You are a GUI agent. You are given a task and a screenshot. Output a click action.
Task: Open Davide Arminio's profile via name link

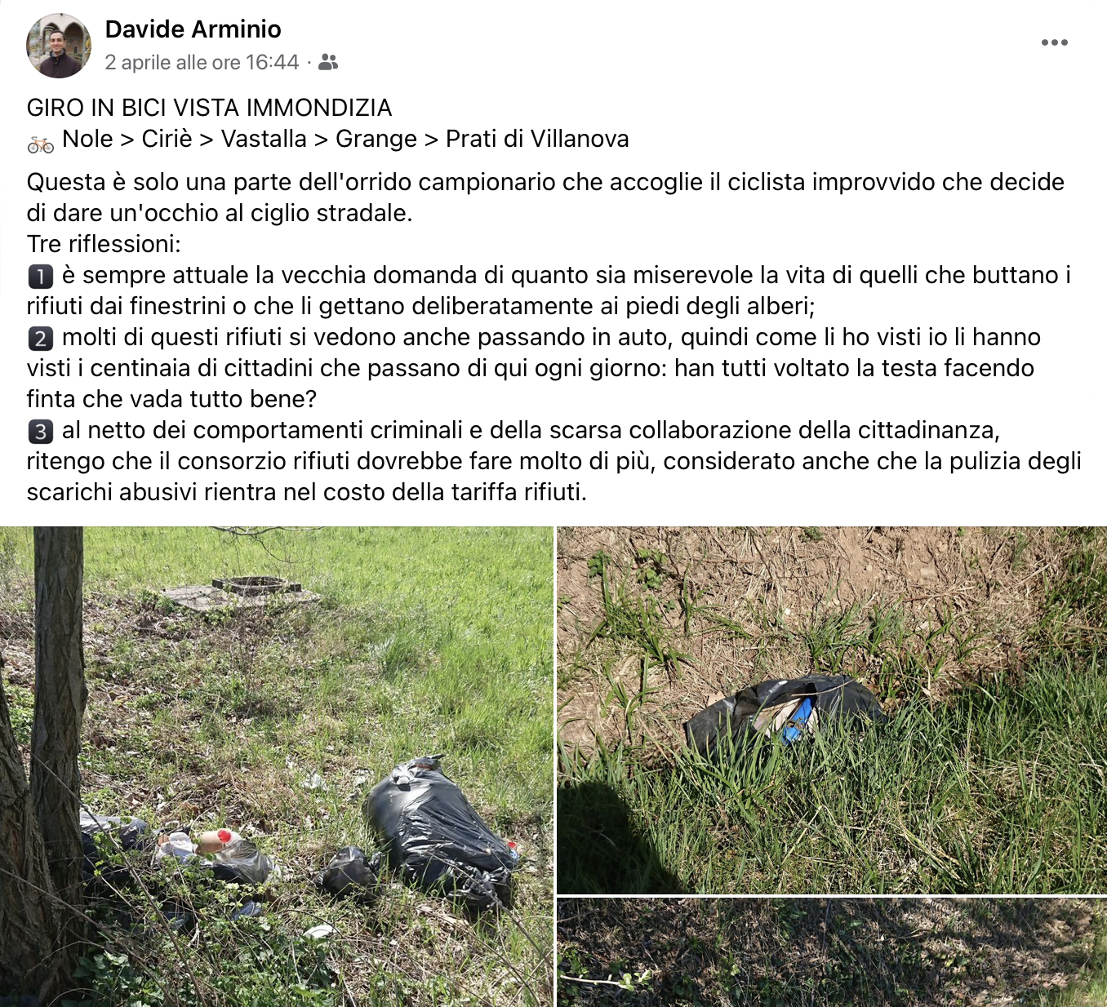pos(193,29)
